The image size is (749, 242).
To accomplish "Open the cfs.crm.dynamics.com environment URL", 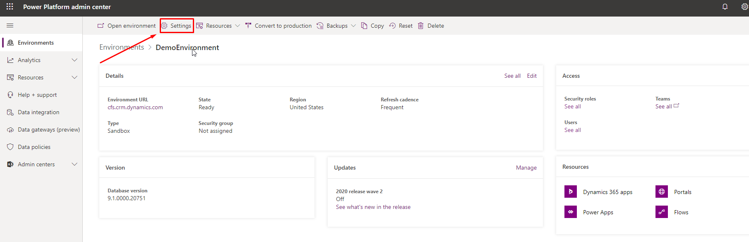I will (x=135, y=107).
